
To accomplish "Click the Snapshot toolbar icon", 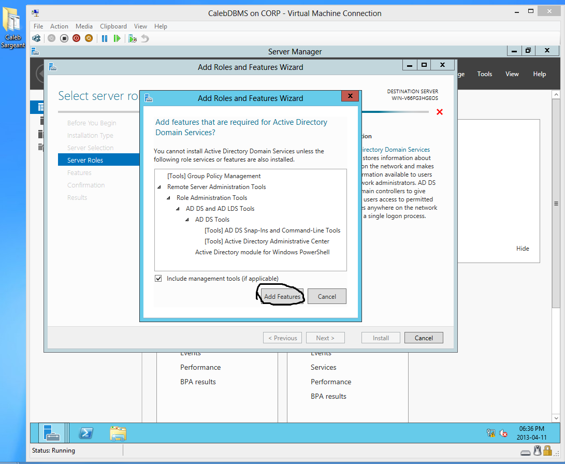I will [133, 38].
